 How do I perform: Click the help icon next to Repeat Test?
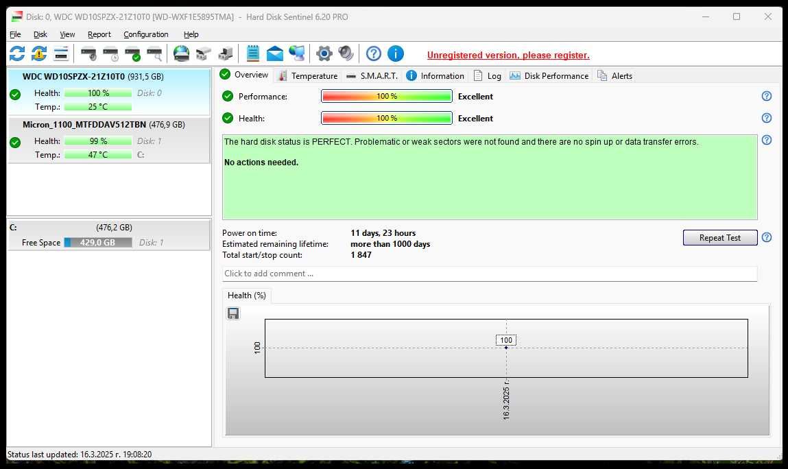(766, 237)
